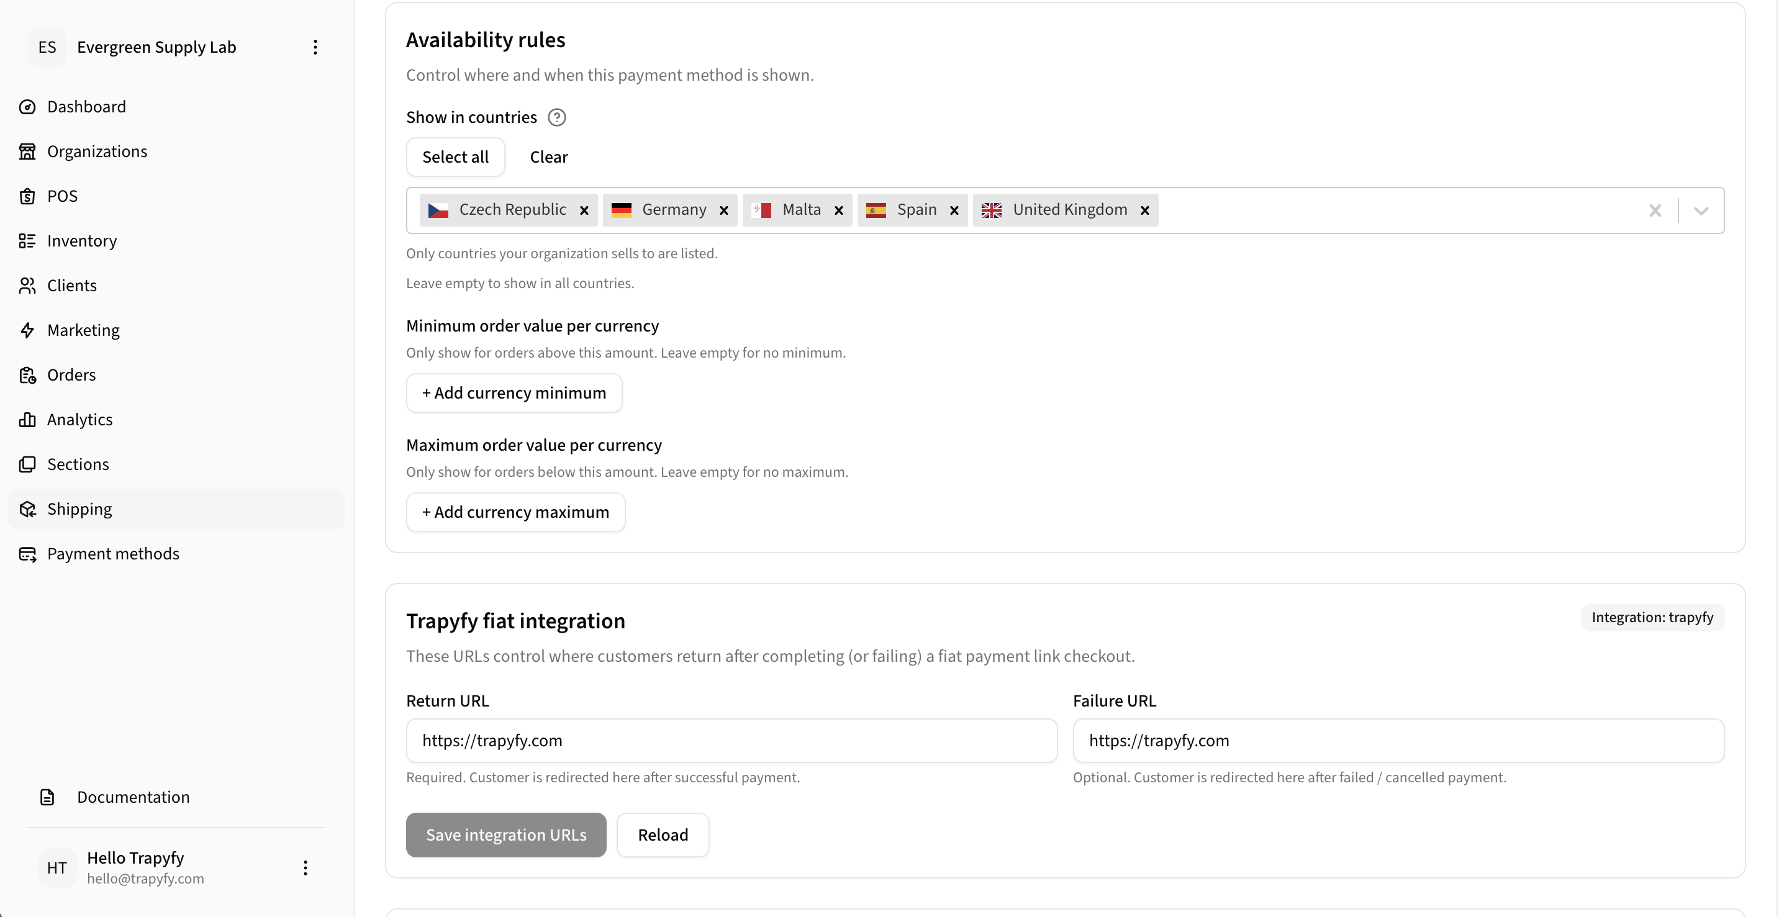Remove the United Kingdom country tag
Image resolution: width=1779 pixels, height=917 pixels.
(1144, 210)
